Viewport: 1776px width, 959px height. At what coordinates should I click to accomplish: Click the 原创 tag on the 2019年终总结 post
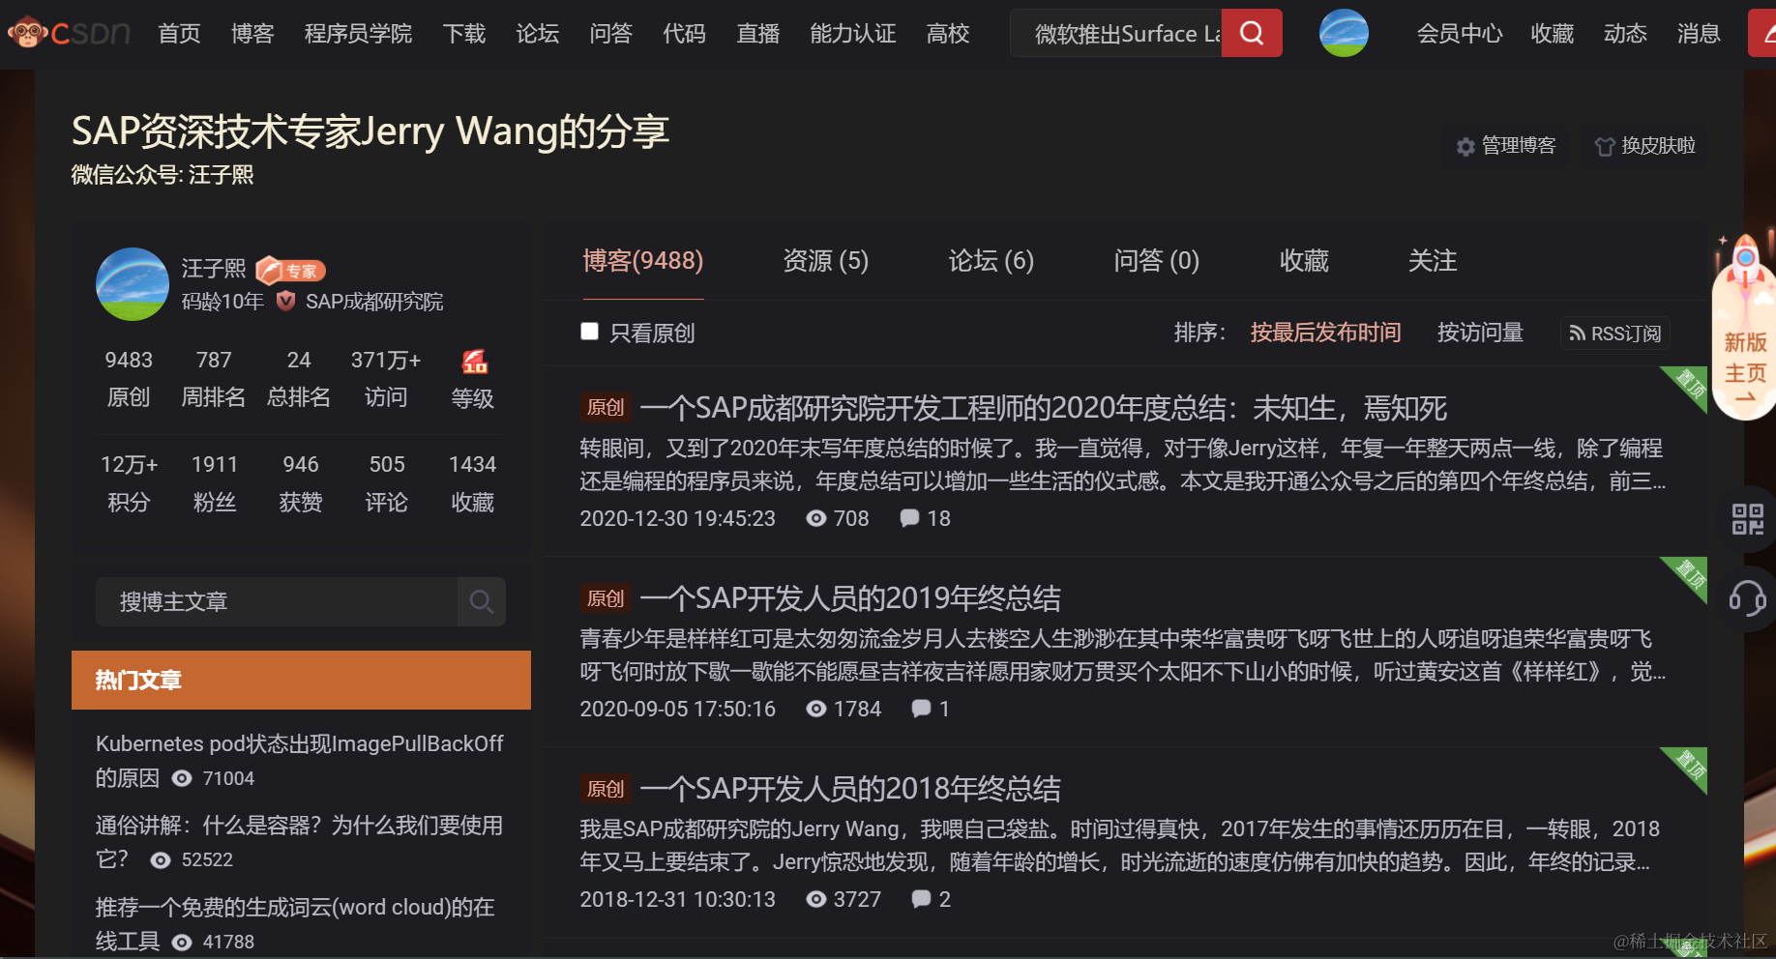(x=606, y=598)
